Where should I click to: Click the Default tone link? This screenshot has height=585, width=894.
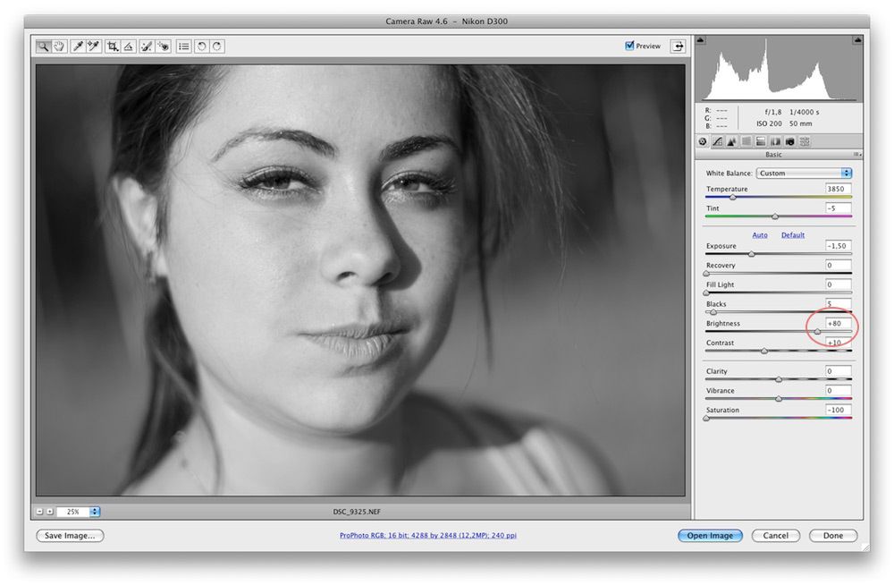tap(792, 235)
